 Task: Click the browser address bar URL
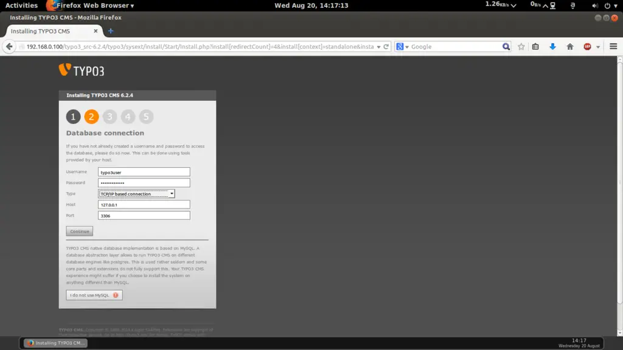(200, 46)
